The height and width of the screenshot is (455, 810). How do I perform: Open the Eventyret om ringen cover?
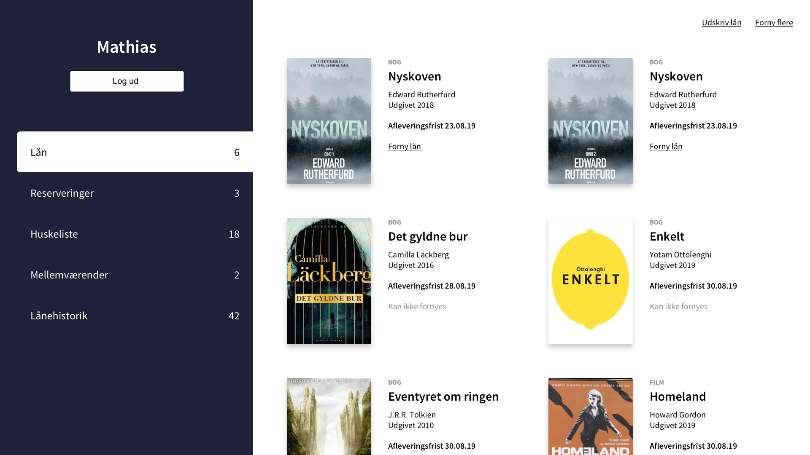(329, 416)
